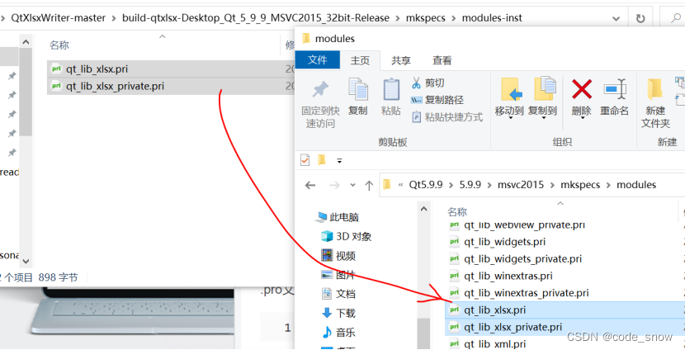Select qt_lib_widgets_private.pri file
Viewport: 685px width, 350px height.
pyautogui.click(x=522, y=258)
